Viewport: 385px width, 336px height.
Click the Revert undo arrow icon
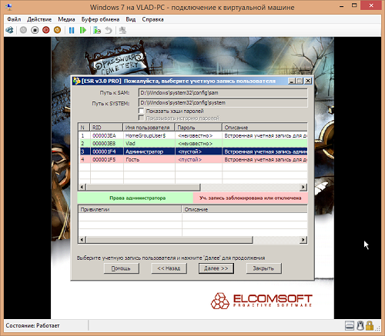[109, 30]
